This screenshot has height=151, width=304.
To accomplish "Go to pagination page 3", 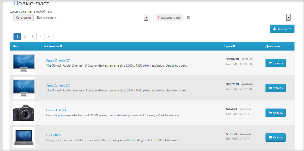I will (33, 37).
